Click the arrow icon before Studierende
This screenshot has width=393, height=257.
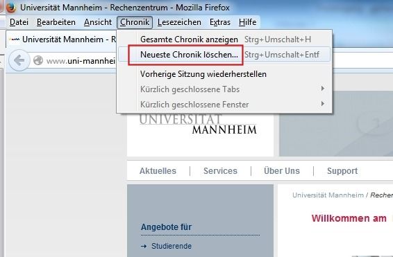click(144, 246)
